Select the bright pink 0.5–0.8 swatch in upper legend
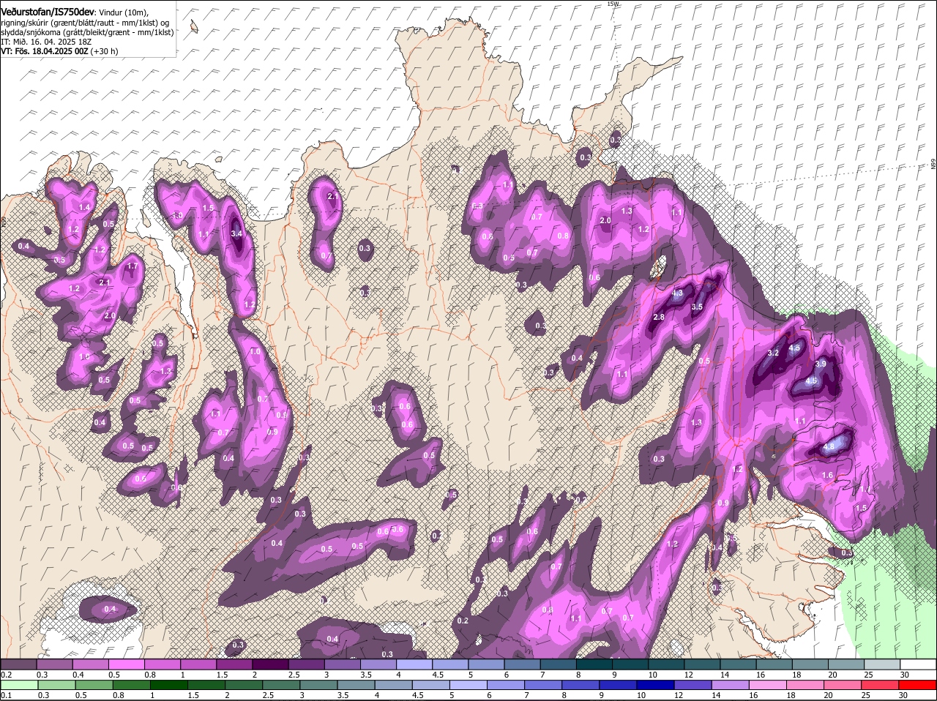Viewport: 937px width, 701px height. tap(126, 664)
